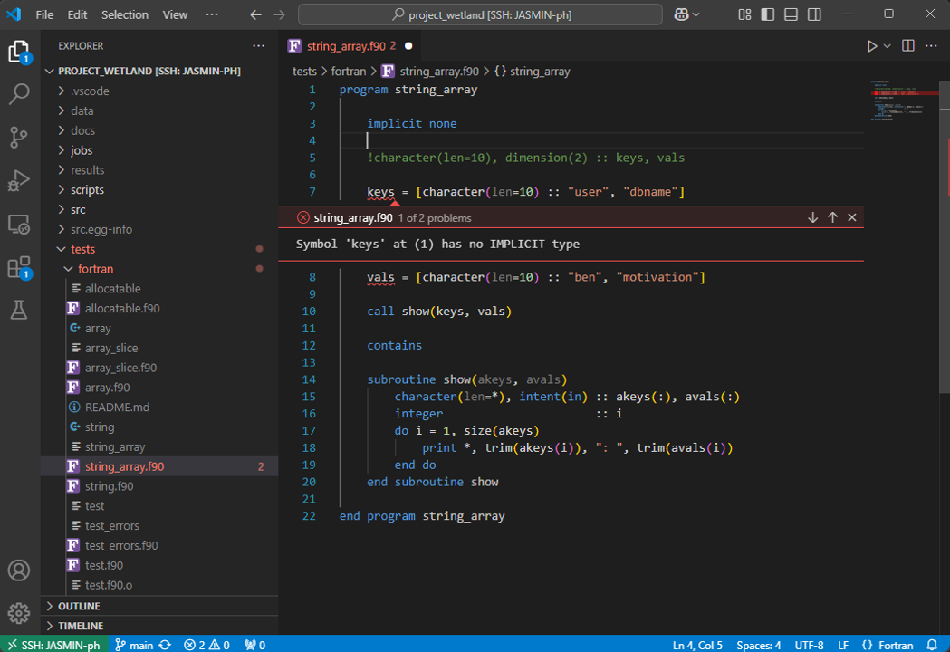Image resolution: width=950 pixels, height=652 pixels.
Task: Open the Testing flask view
Action: 19,310
